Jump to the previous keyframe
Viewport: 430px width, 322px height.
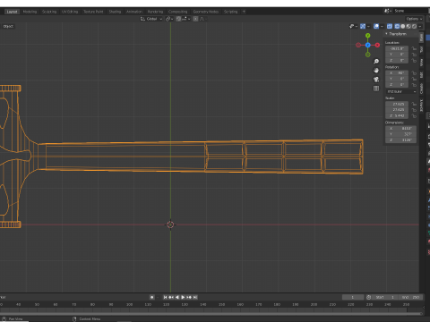(171, 297)
